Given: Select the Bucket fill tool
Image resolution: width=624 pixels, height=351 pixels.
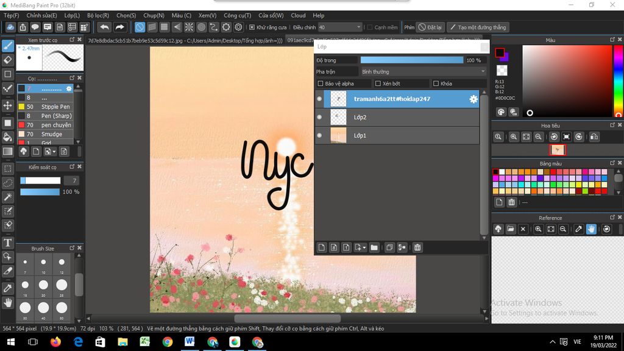Looking at the screenshot, I should click(x=8, y=137).
